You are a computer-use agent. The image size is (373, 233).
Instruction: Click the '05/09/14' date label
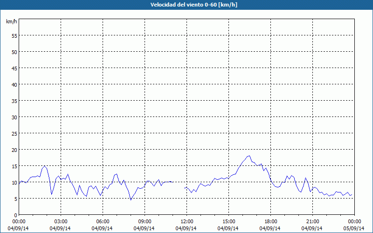pyautogui.click(x=354, y=228)
